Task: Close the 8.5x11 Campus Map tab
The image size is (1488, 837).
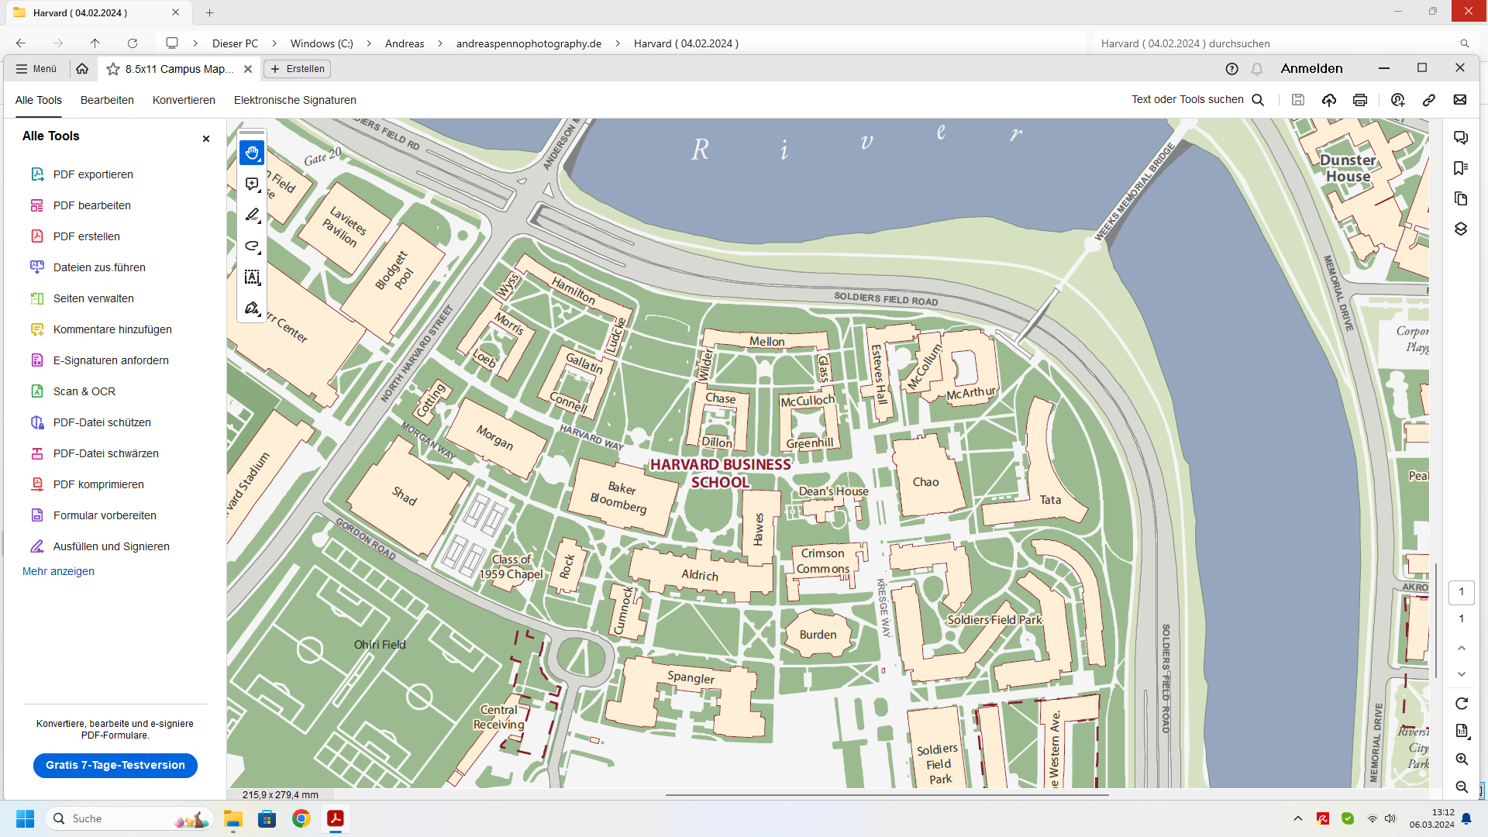Action: click(x=248, y=69)
